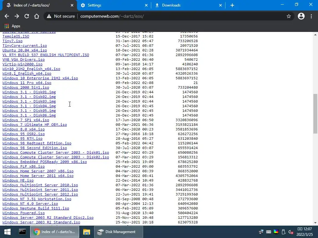Switch to Chrome taskbar button

(55, 232)
